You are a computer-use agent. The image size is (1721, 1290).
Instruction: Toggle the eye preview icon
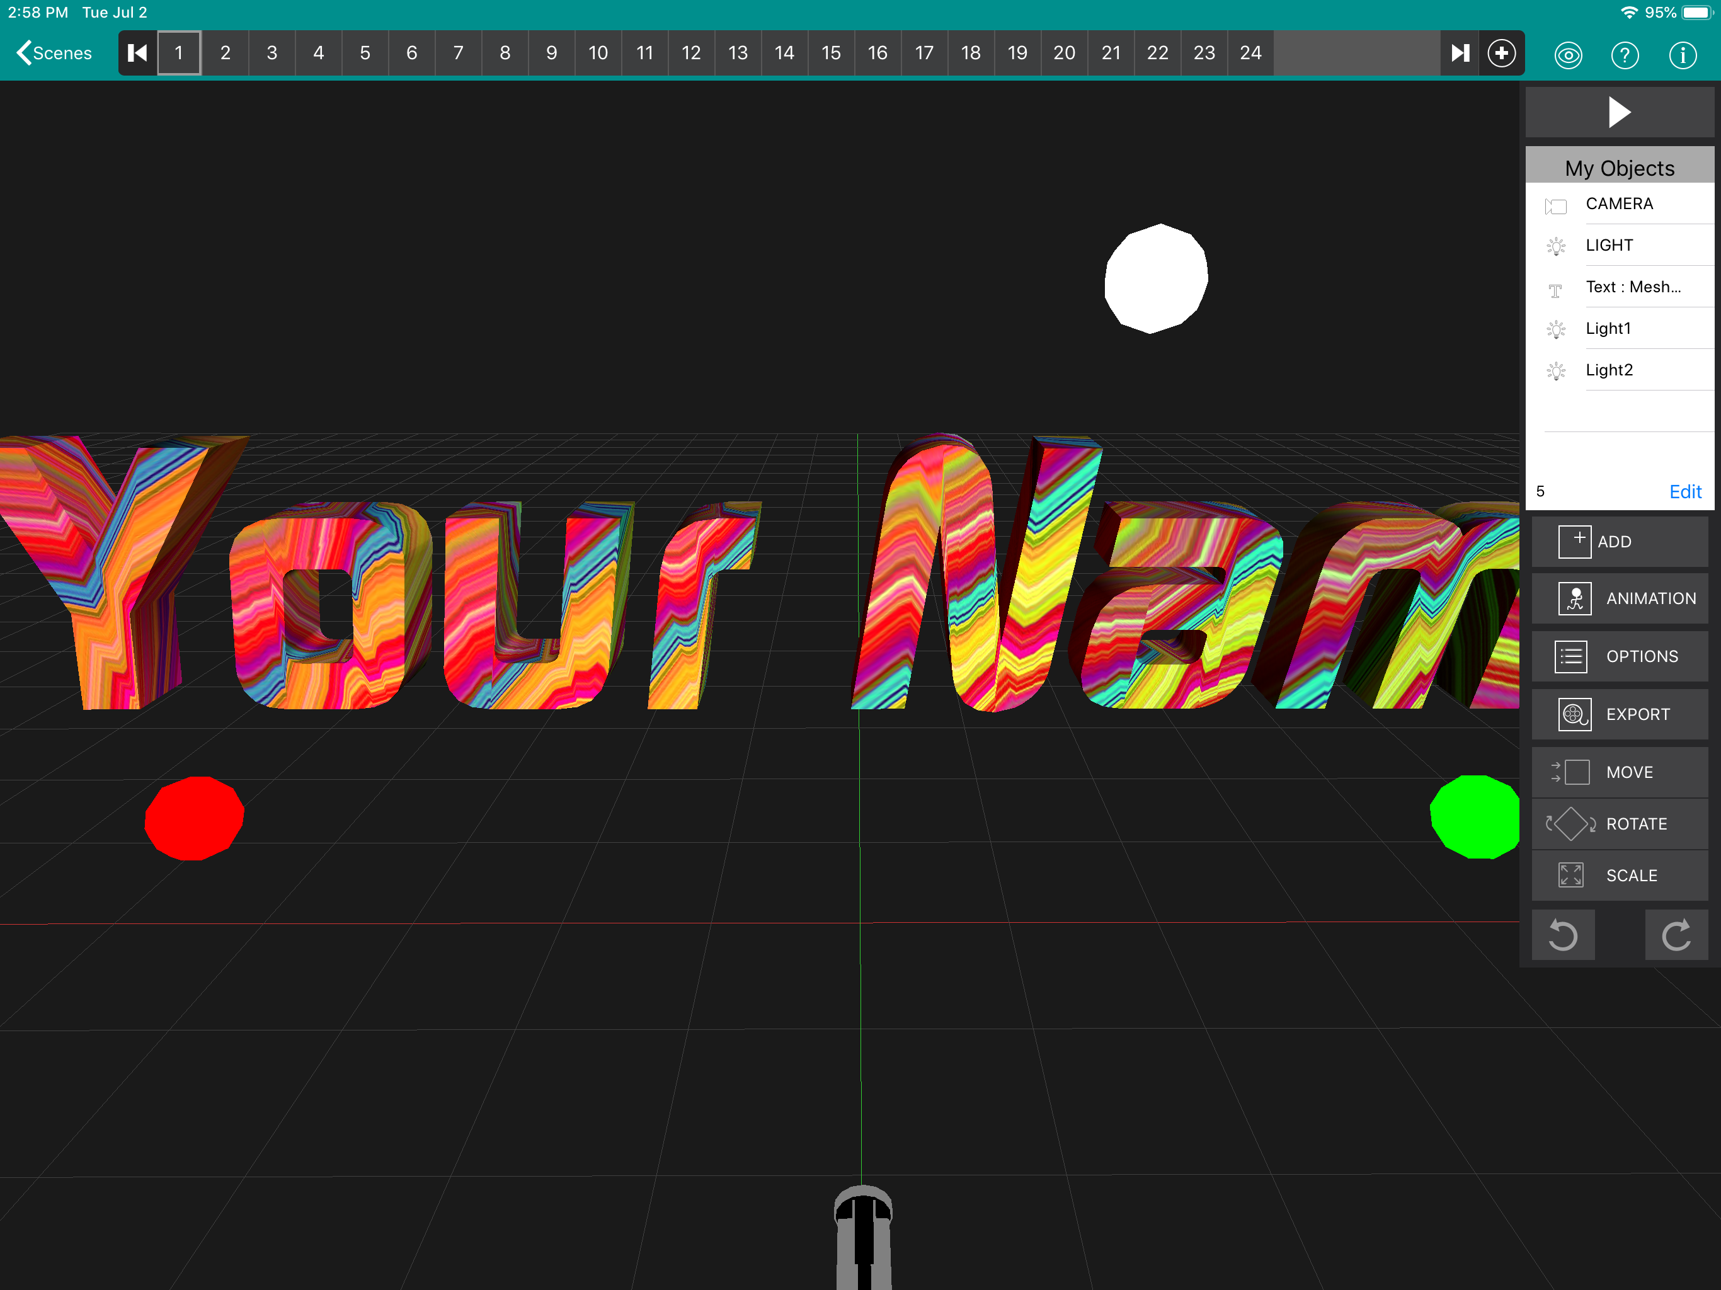(1568, 55)
